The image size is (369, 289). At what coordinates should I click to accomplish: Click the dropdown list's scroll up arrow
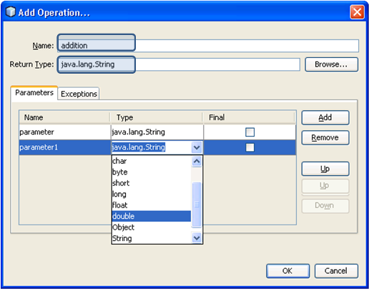[197, 161]
